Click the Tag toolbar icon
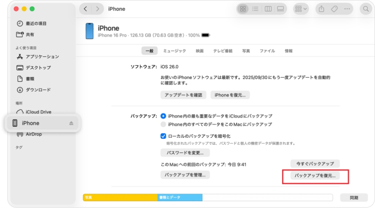 click(x=334, y=9)
